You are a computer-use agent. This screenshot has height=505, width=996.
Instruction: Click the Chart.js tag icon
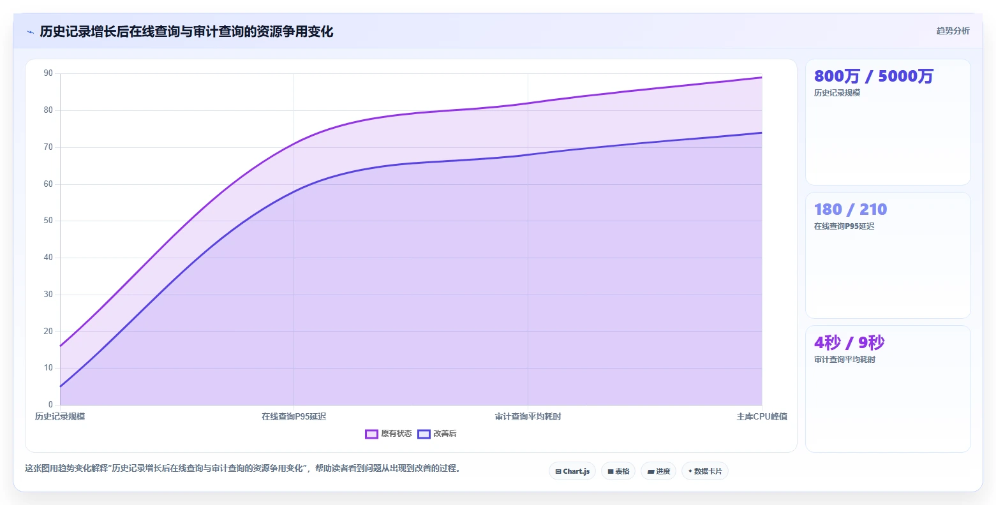(558, 472)
